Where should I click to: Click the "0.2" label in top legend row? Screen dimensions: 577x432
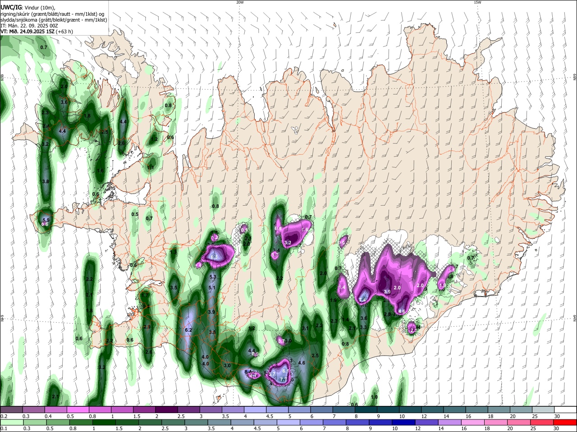(4, 416)
